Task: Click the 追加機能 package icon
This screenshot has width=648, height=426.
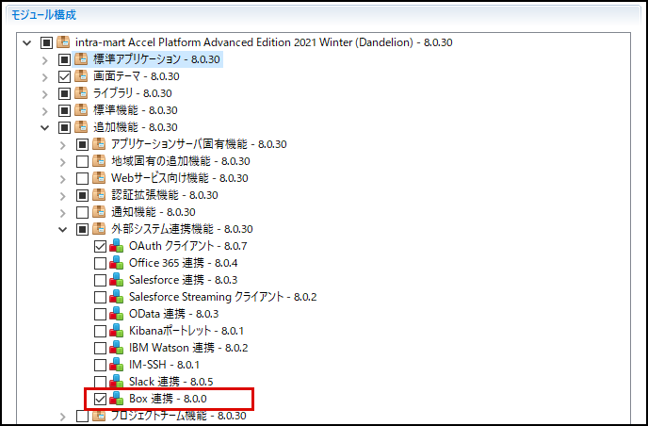Action: tap(81, 127)
